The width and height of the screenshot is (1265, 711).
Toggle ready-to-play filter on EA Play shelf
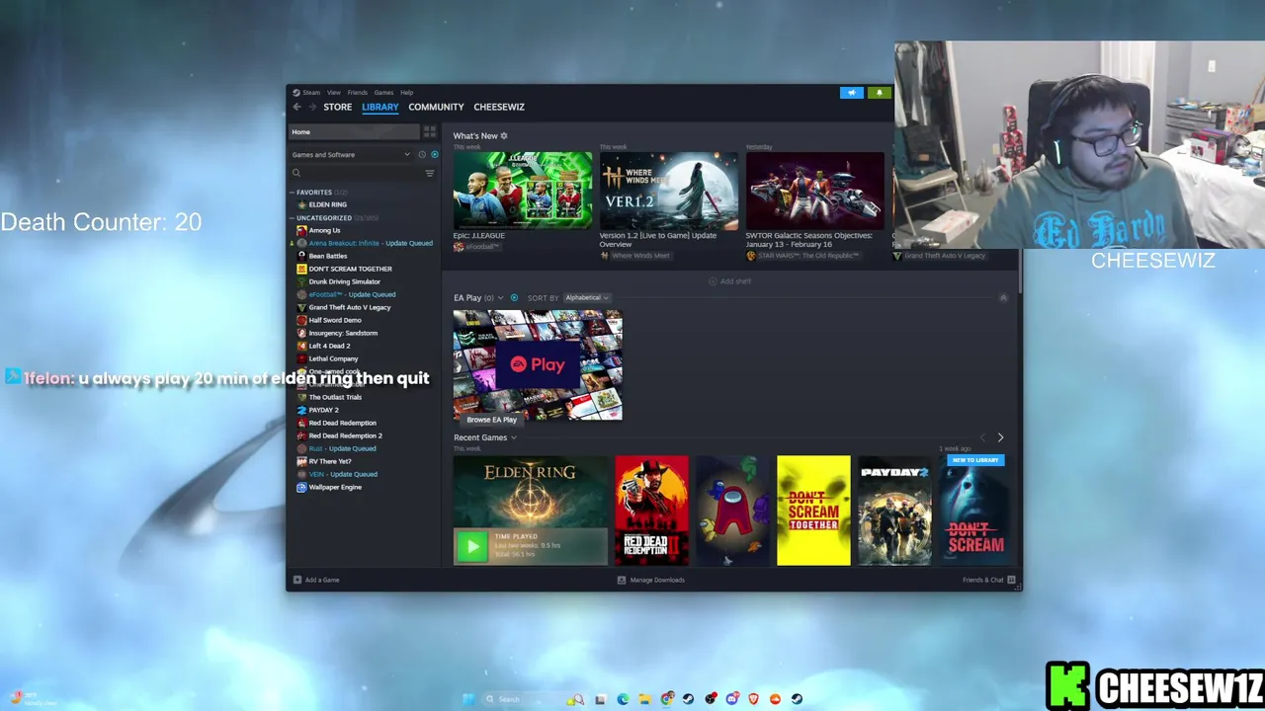[x=514, y=297]
